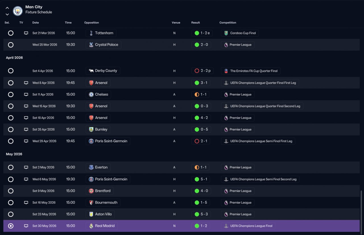The height and width of the screenshot is (235, 364).
Task: Select the radio button for the Chelsea fixture
Action: tap(11, 95)
